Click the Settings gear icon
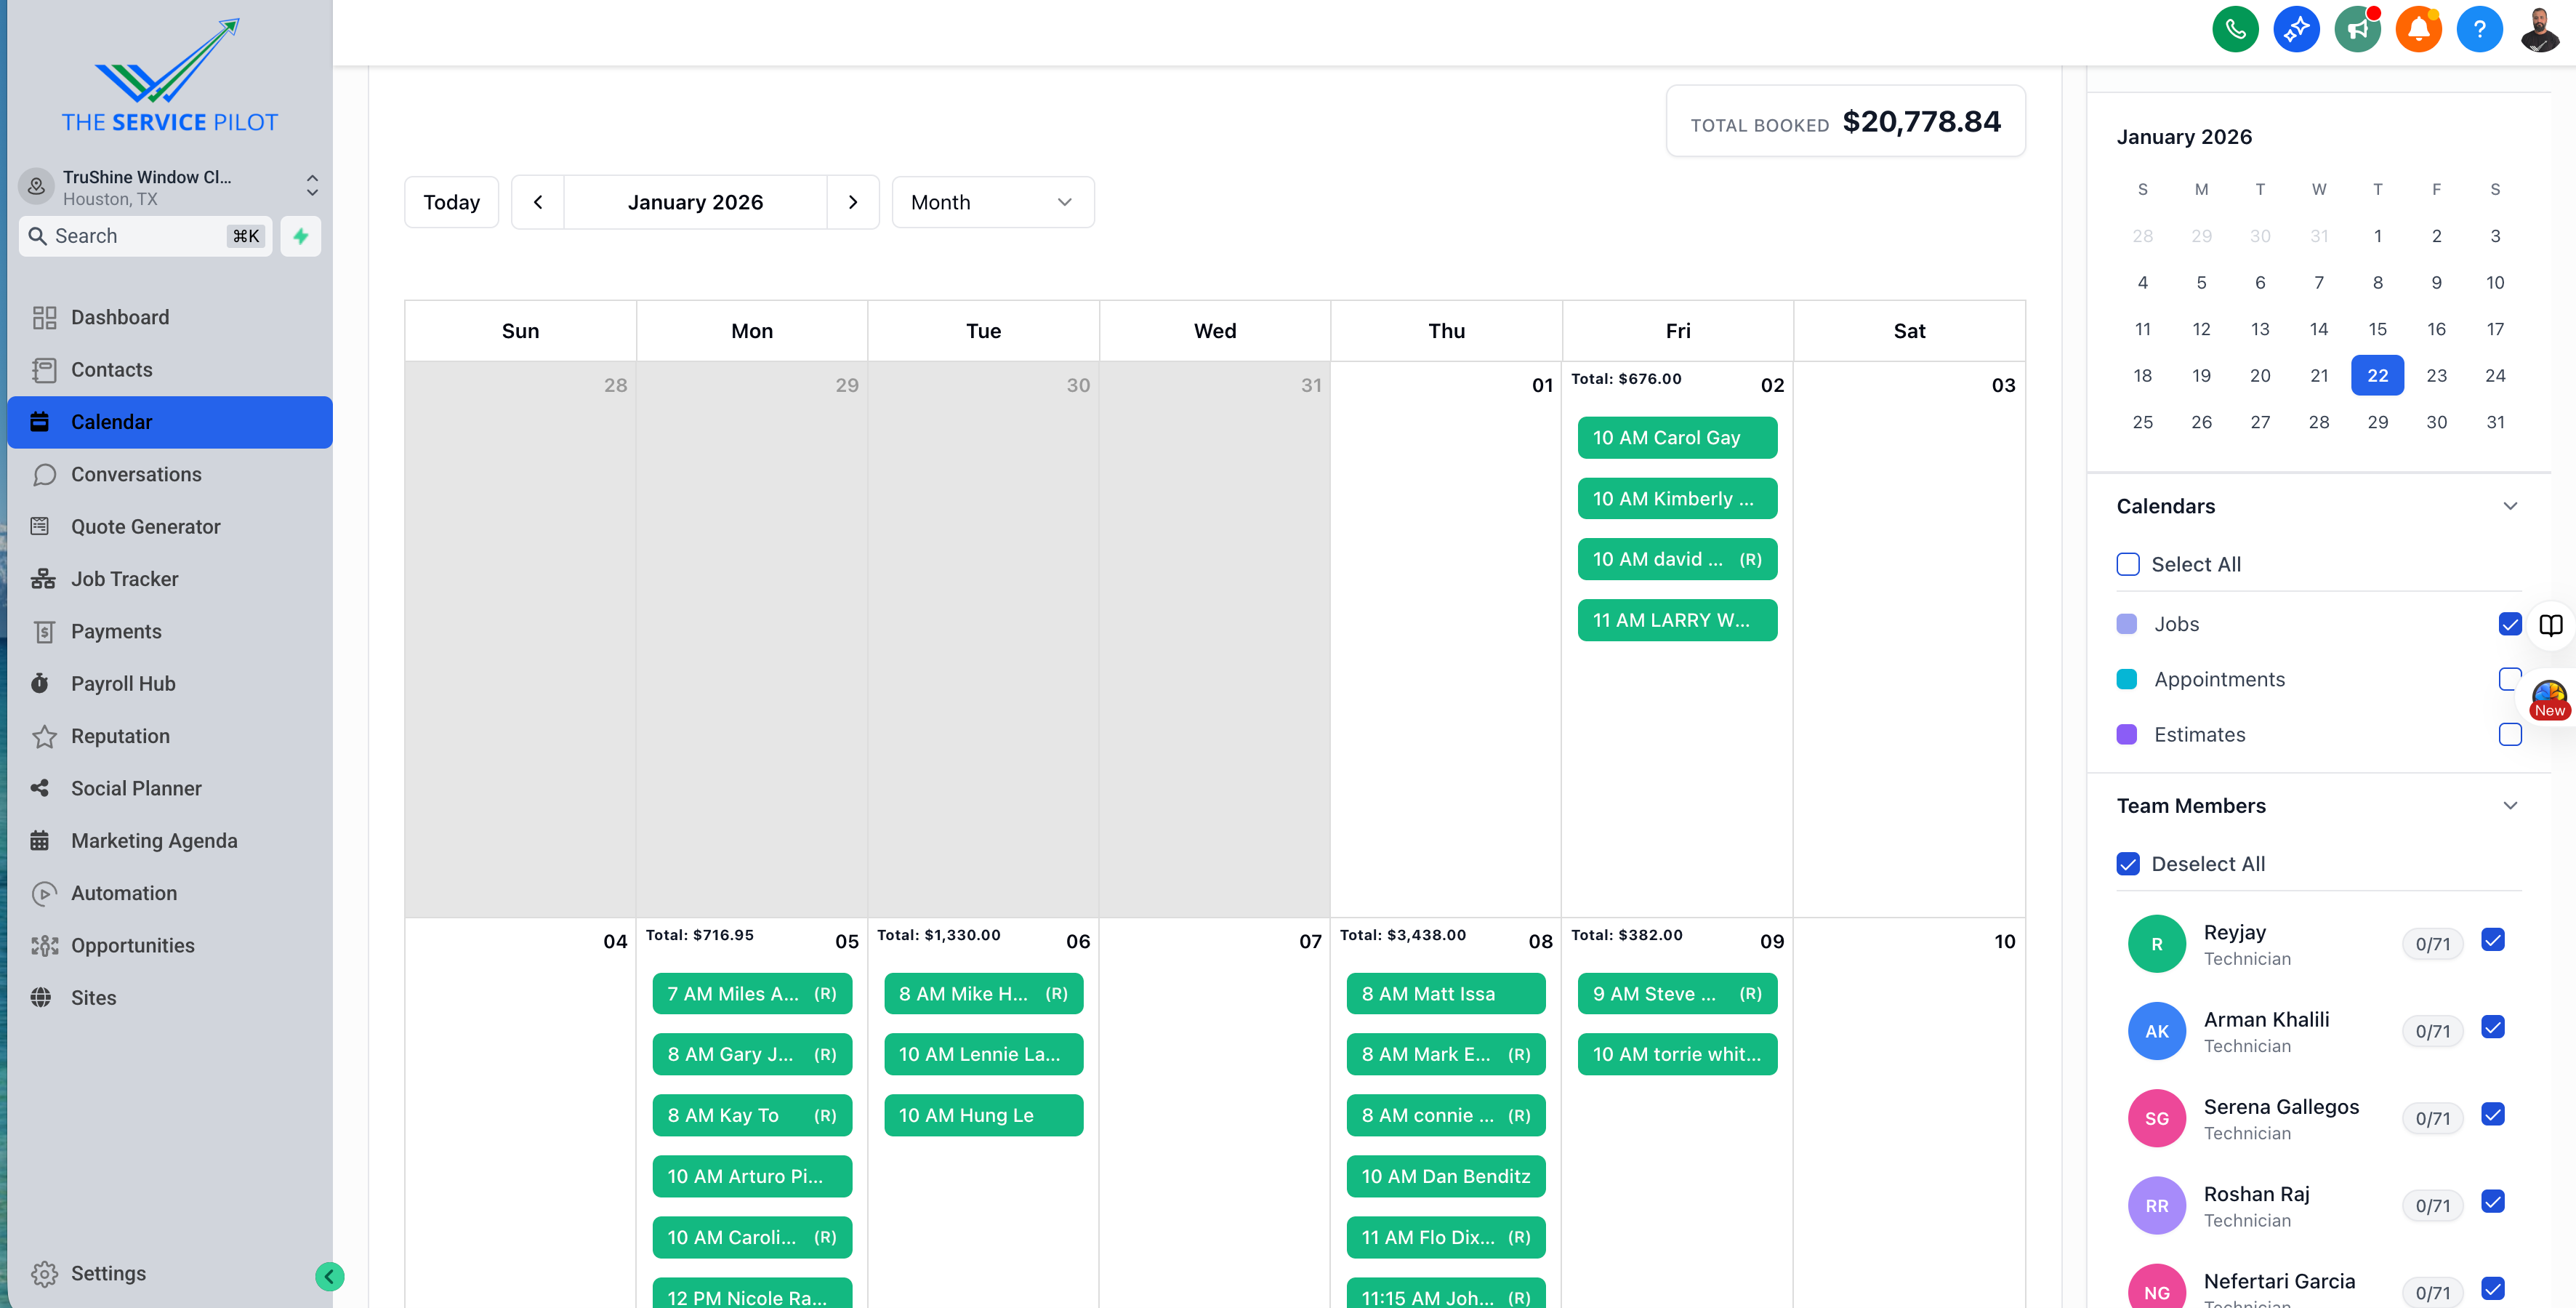2576x1308 pixels. (44, 1274)
